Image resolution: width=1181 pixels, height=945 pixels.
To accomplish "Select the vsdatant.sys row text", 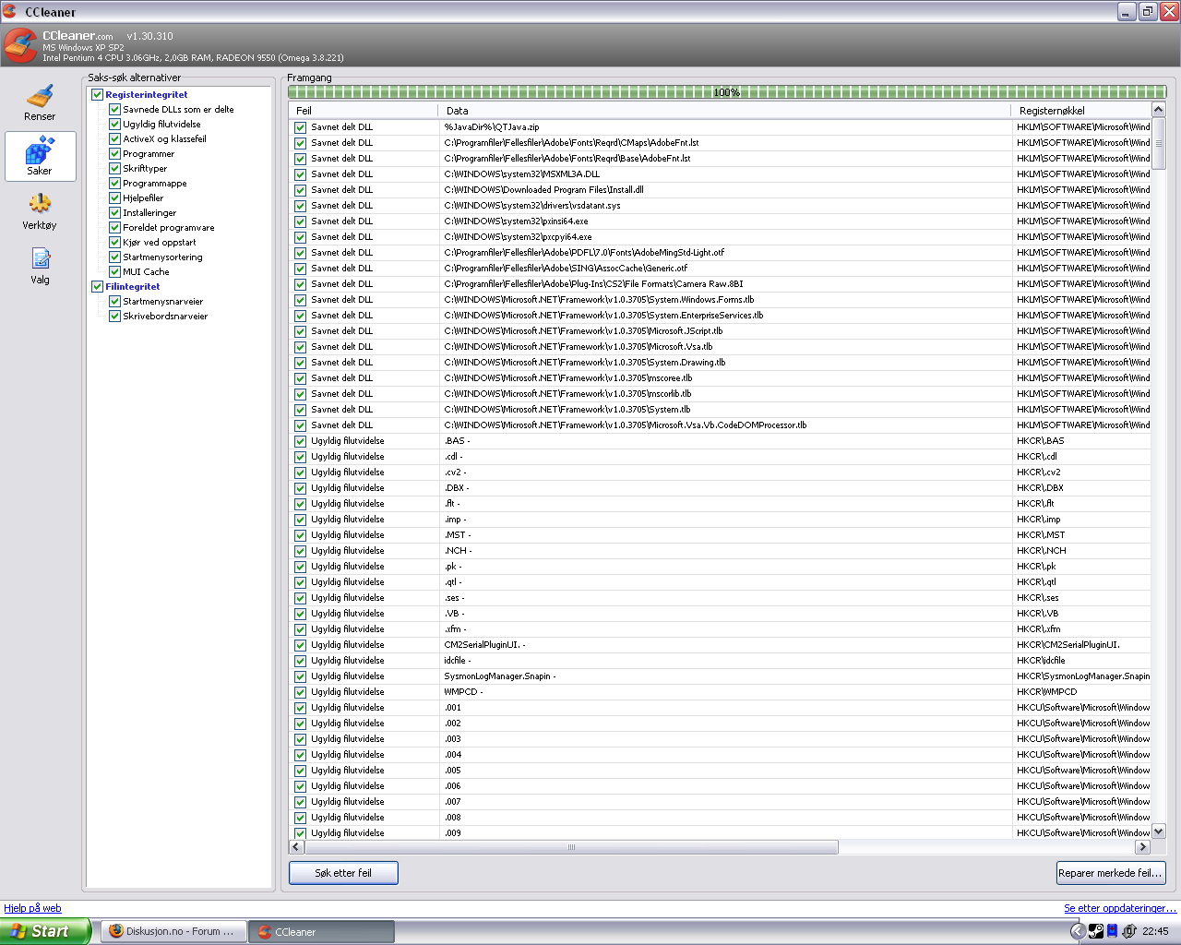I will pos(532,206).
